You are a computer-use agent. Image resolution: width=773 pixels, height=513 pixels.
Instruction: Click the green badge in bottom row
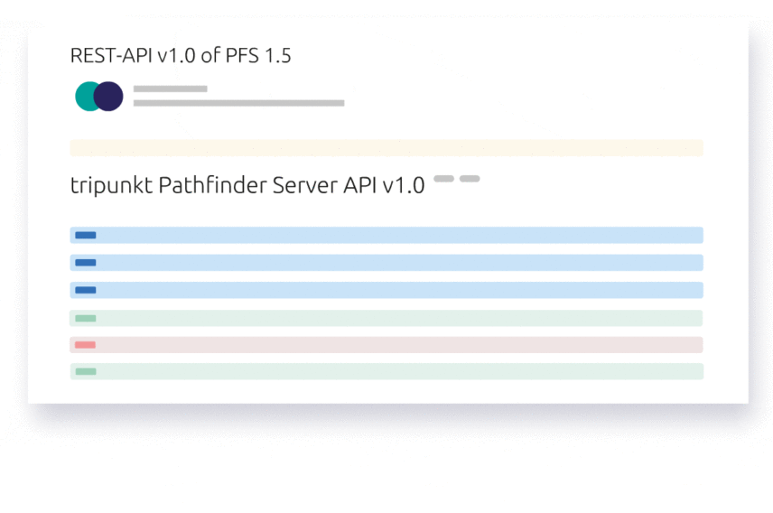tap(85, 371)
